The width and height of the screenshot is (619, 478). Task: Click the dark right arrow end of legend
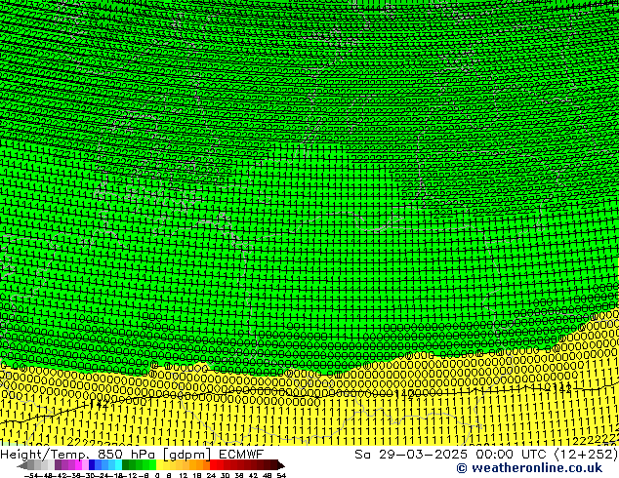281,465
